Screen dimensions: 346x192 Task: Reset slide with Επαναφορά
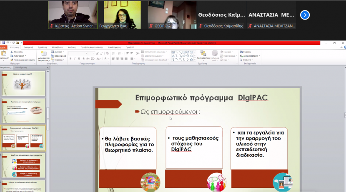click(58, 56)
